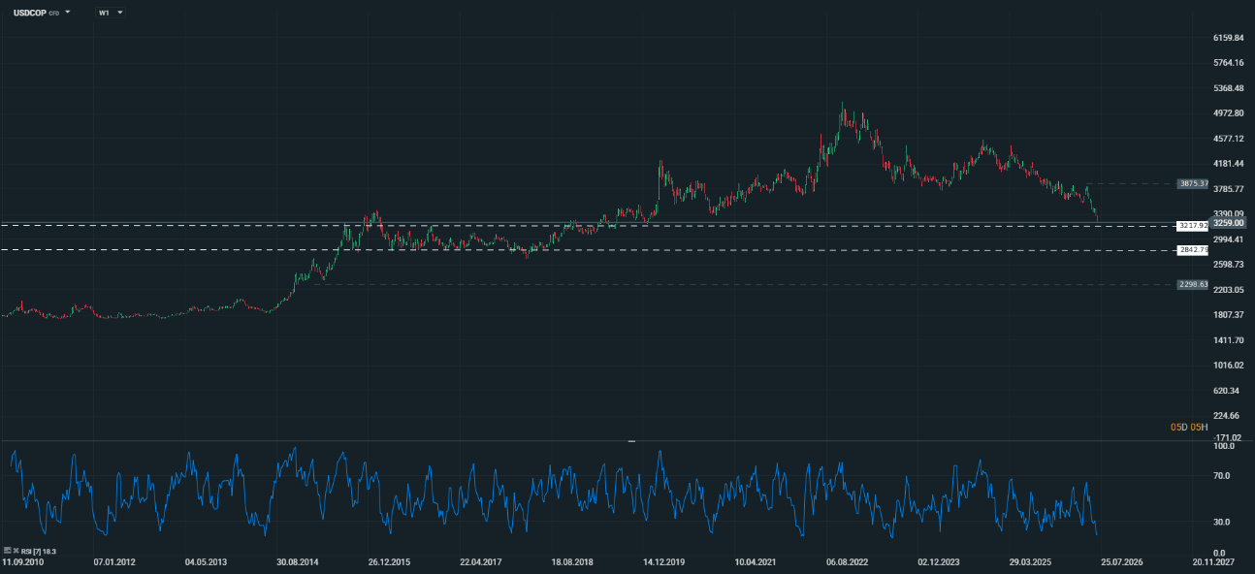The width and height of the screenshot is (1255, 574).
Task: Open RSI indicator settings icon
Action: point(8,551)
